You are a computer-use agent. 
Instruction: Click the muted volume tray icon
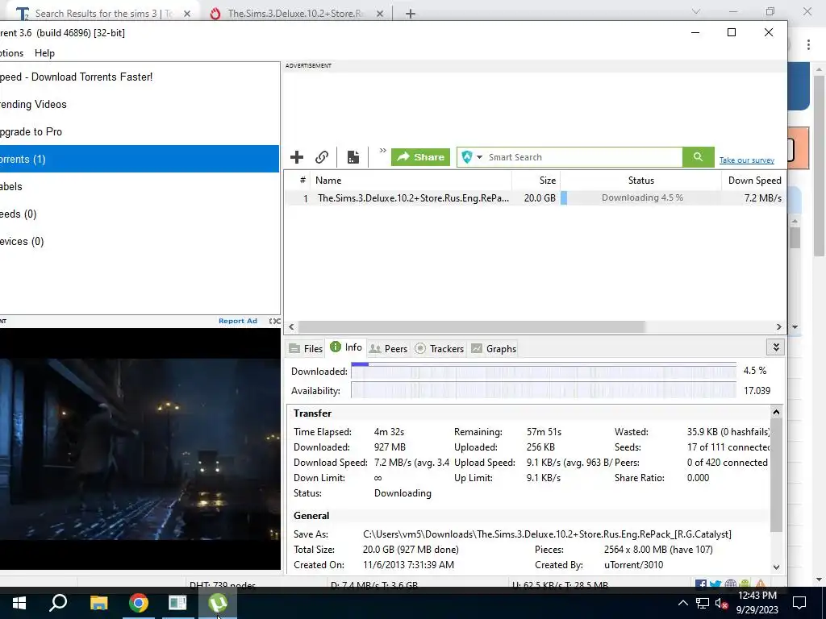[721, 603]
